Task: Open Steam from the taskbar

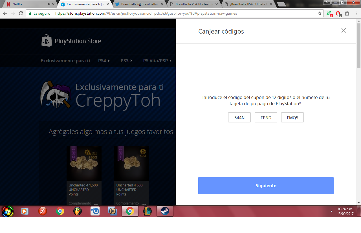Action: coord(165,211)
